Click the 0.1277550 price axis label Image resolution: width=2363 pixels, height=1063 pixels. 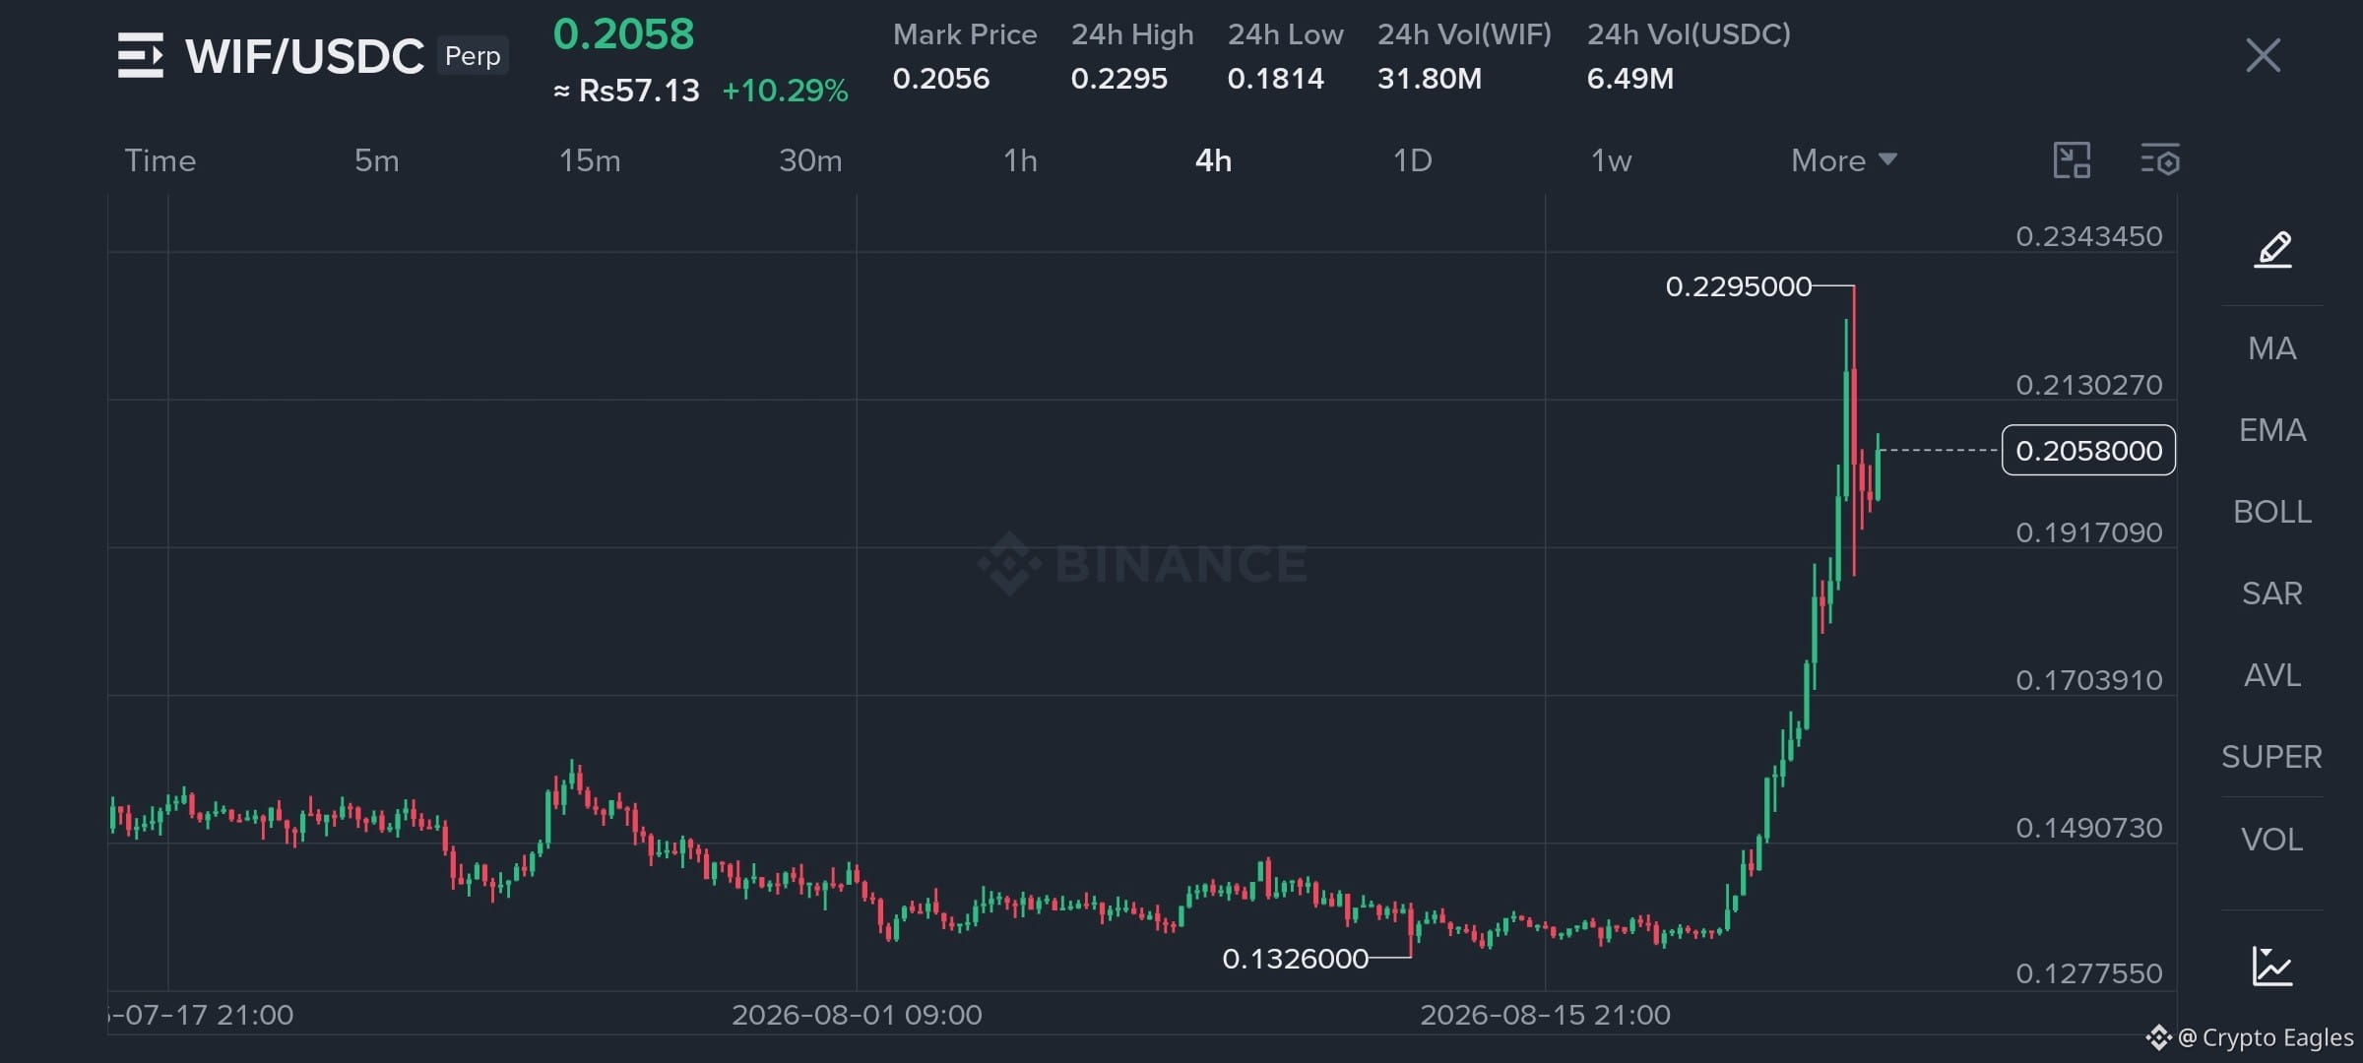[2088, 973]
